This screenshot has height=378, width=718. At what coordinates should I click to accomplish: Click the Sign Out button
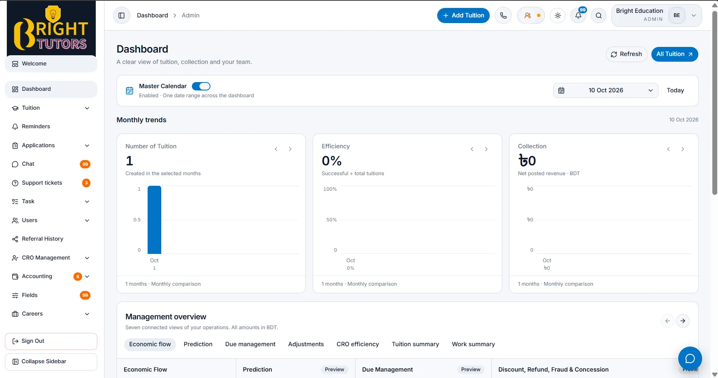[x=51, y=341]
